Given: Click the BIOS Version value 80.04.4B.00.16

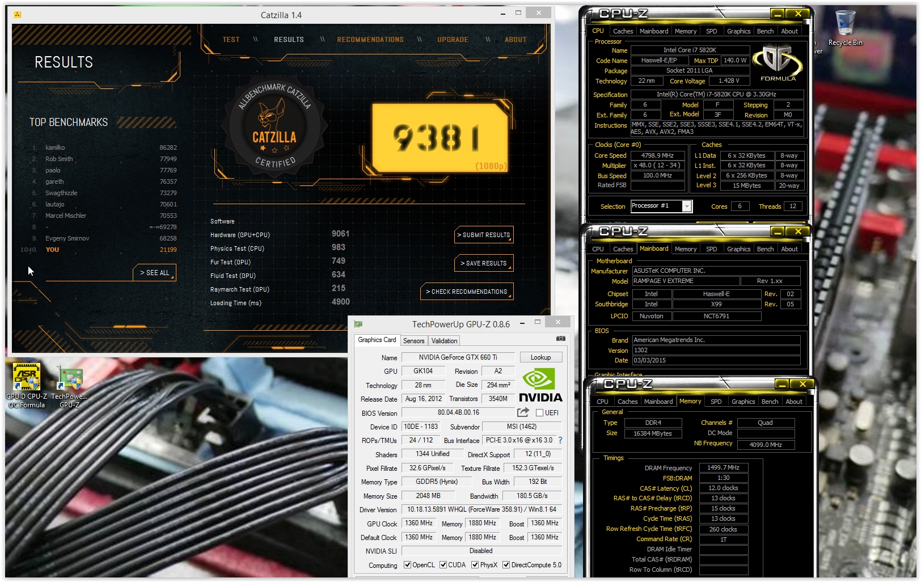Looking at the screenshot, I should click(x=458, y=412).
